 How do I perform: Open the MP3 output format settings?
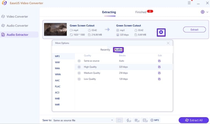[x=155, y=120]
